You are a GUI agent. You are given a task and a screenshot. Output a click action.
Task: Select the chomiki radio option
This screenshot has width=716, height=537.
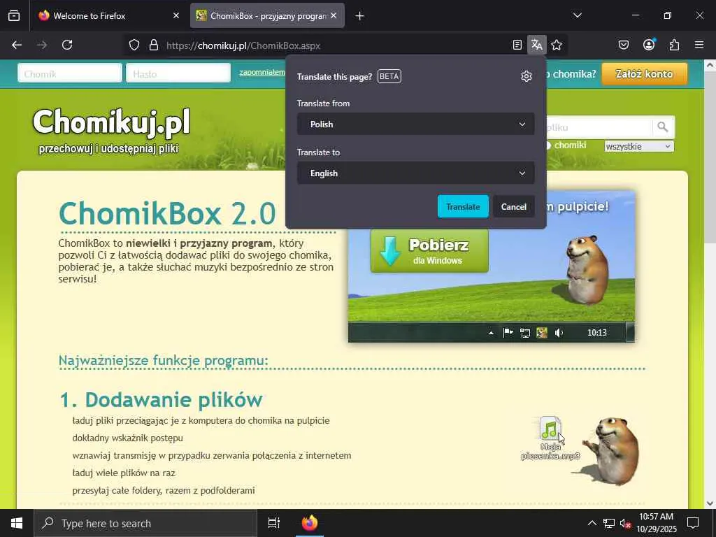point(548,145)
